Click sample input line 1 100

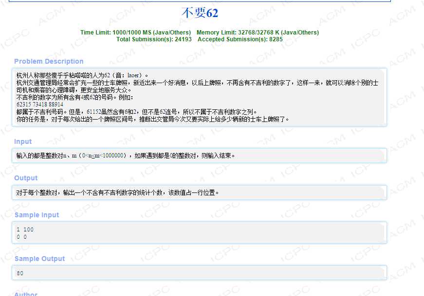25,229
